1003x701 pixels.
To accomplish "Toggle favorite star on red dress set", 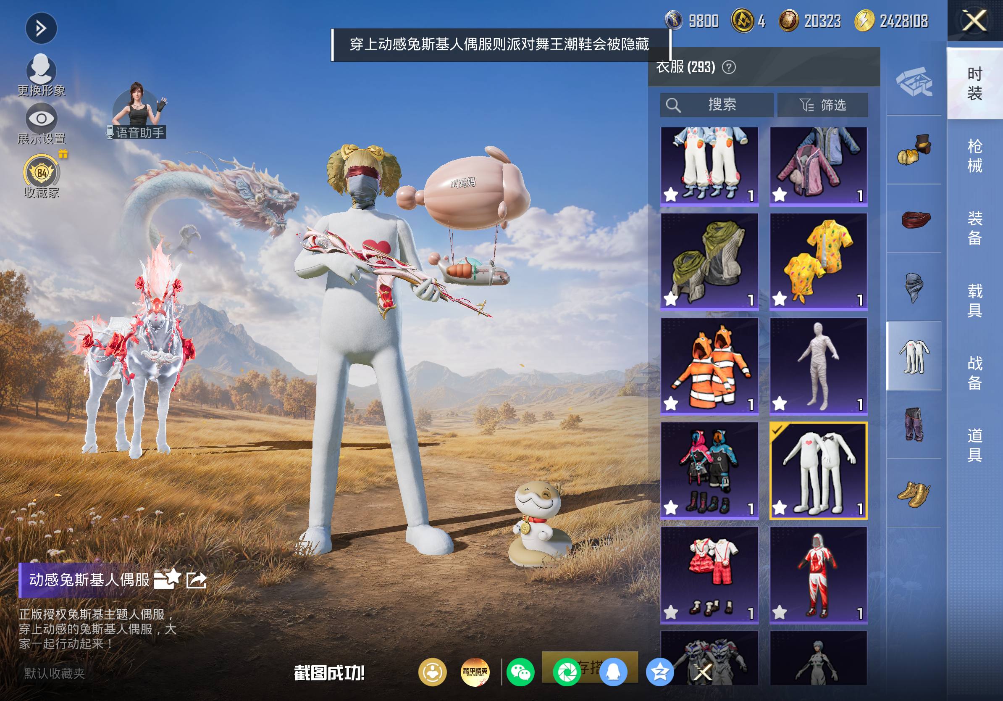I will pyautogui.click(x=671, y=613).
